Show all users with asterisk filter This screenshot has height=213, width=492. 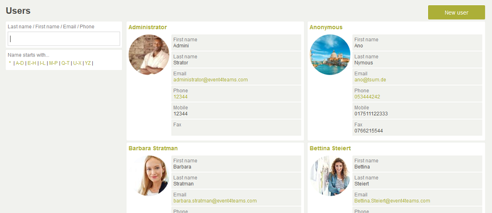point(10,63)
